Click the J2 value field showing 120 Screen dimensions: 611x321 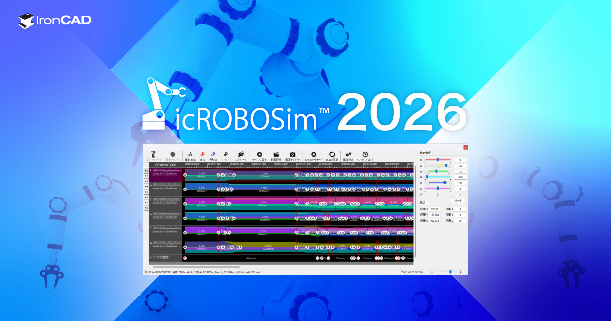[460, 166]
